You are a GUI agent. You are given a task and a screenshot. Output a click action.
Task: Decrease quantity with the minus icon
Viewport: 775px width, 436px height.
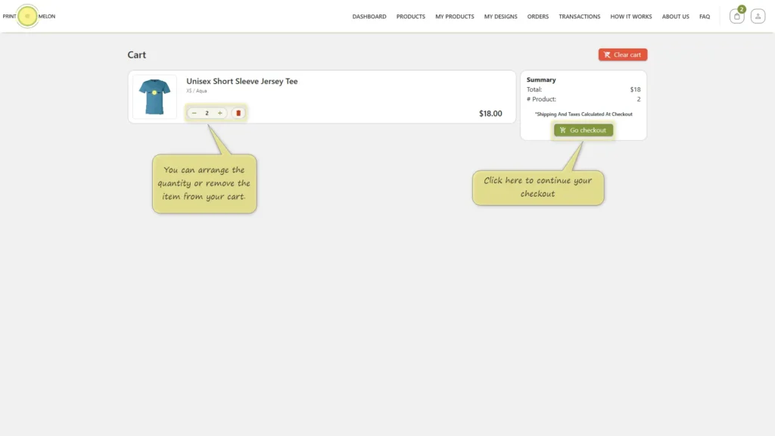[x=195, y=114]
